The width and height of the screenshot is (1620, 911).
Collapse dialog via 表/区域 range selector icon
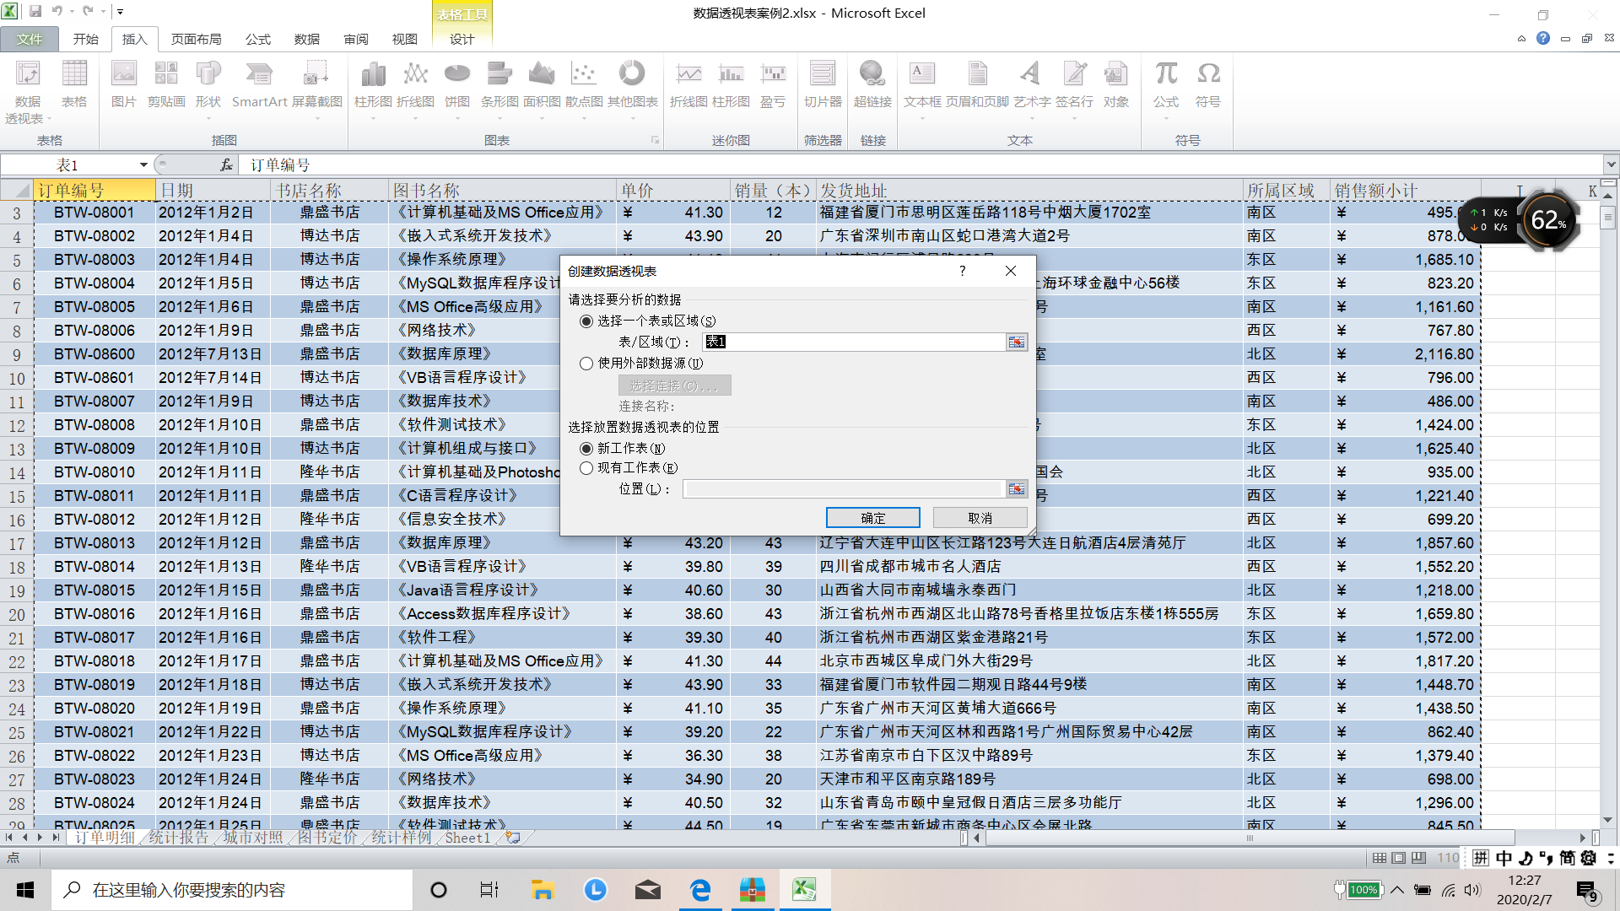pos(1017,342)
